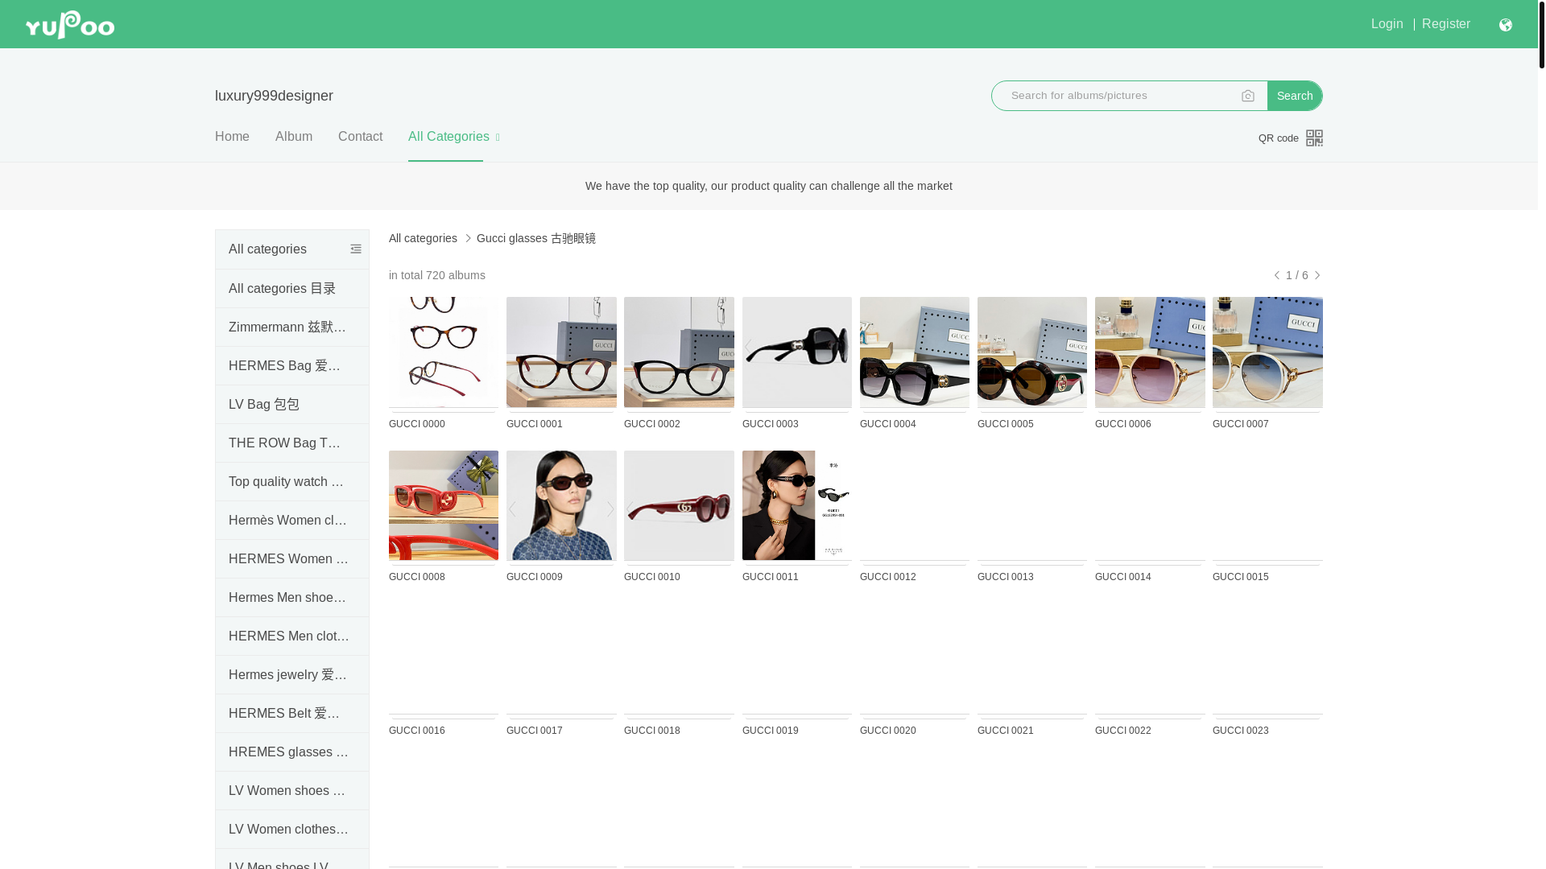Click the GUCCI 0022 album title
The height and width of the screenshot is (869, 1546).
[x=1123, y=731]
